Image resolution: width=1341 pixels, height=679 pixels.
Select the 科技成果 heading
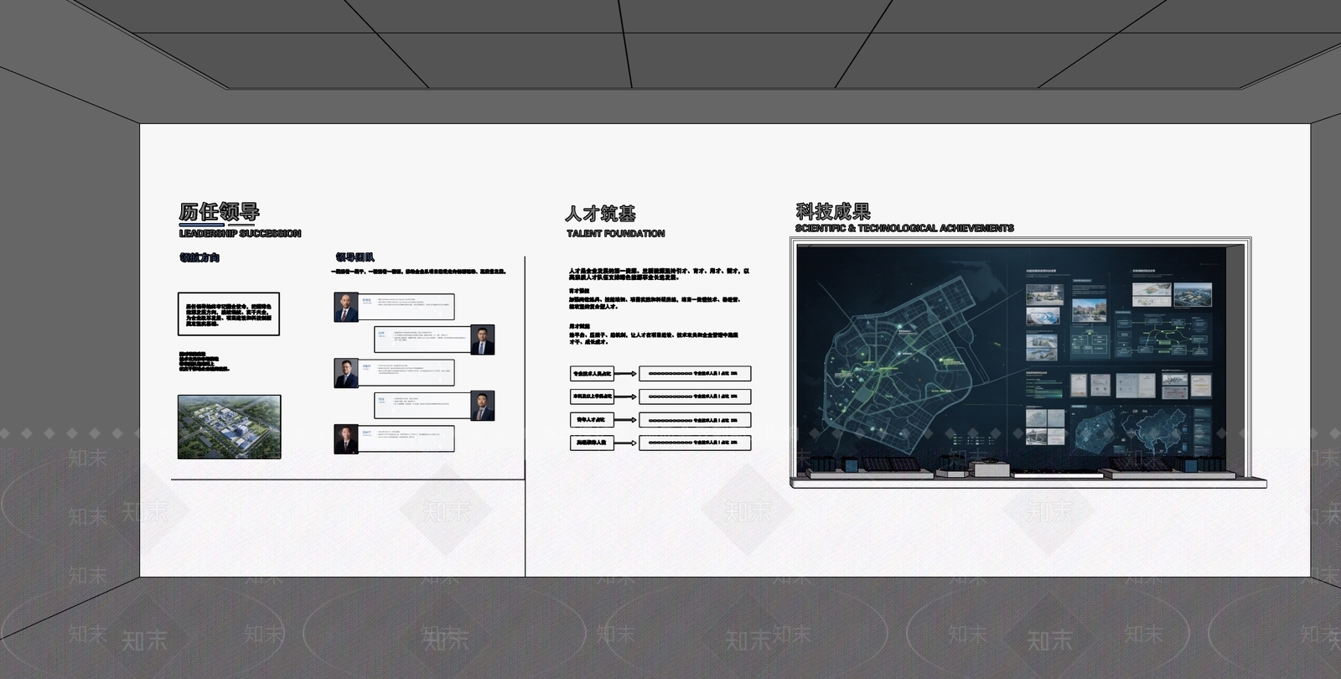pyautogui.click(x=833, y=211)
